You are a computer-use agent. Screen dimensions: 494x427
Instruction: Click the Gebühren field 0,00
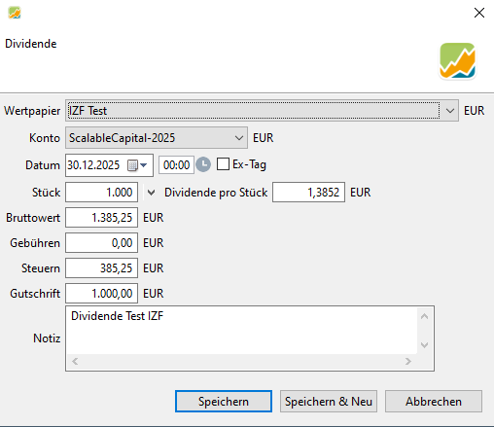point(101,243)
